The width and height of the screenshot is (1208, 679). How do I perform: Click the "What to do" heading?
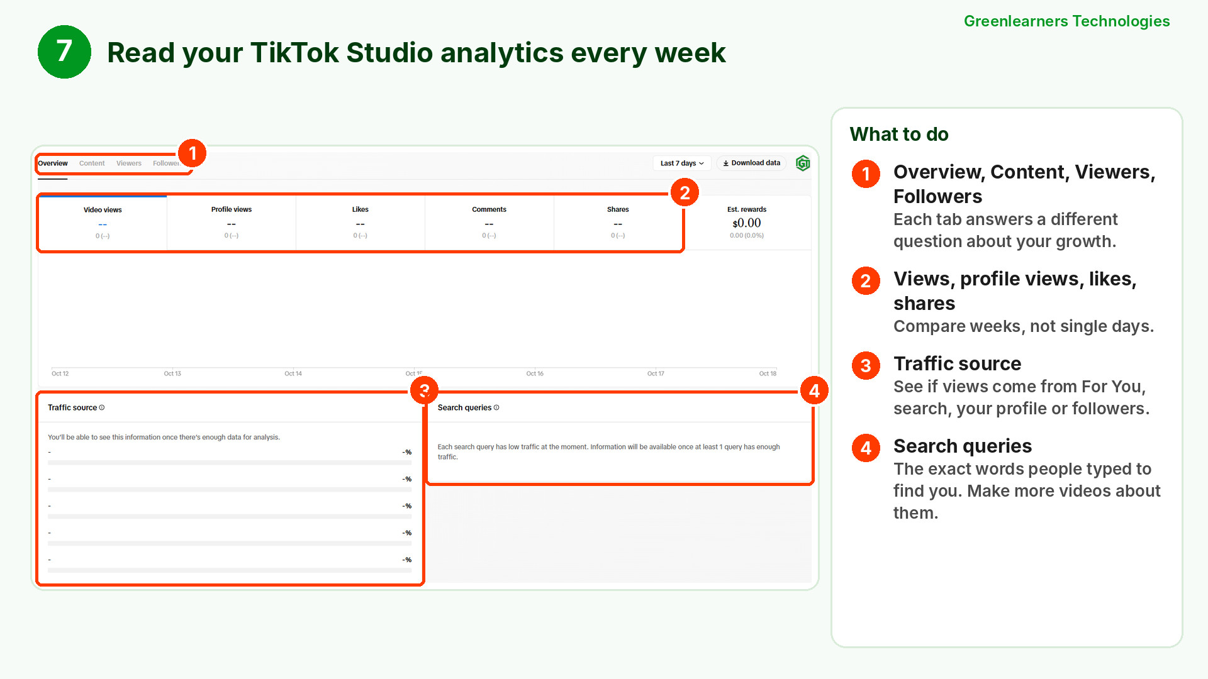point(899,135)
